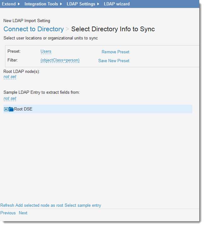Click Save New Preset

pos(114,61)
